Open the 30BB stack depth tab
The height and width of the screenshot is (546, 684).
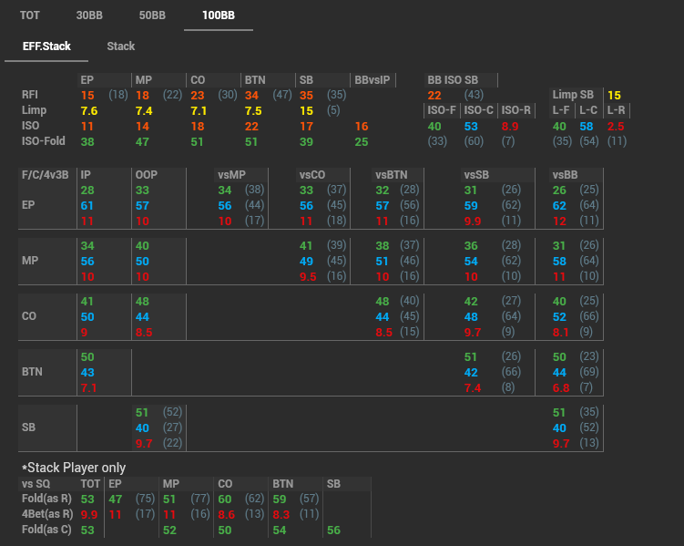pos(89,15)
